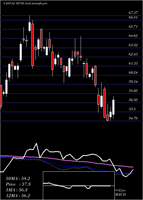Viewport: 143px width, 200px height.
Task: Select the 61.33 price level label
Action: (133, 63)
